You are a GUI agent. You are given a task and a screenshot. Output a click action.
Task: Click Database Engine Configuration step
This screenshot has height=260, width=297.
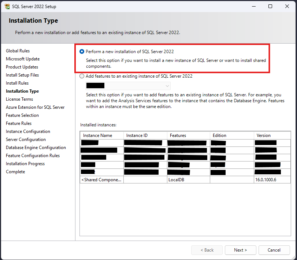point(36,148)
